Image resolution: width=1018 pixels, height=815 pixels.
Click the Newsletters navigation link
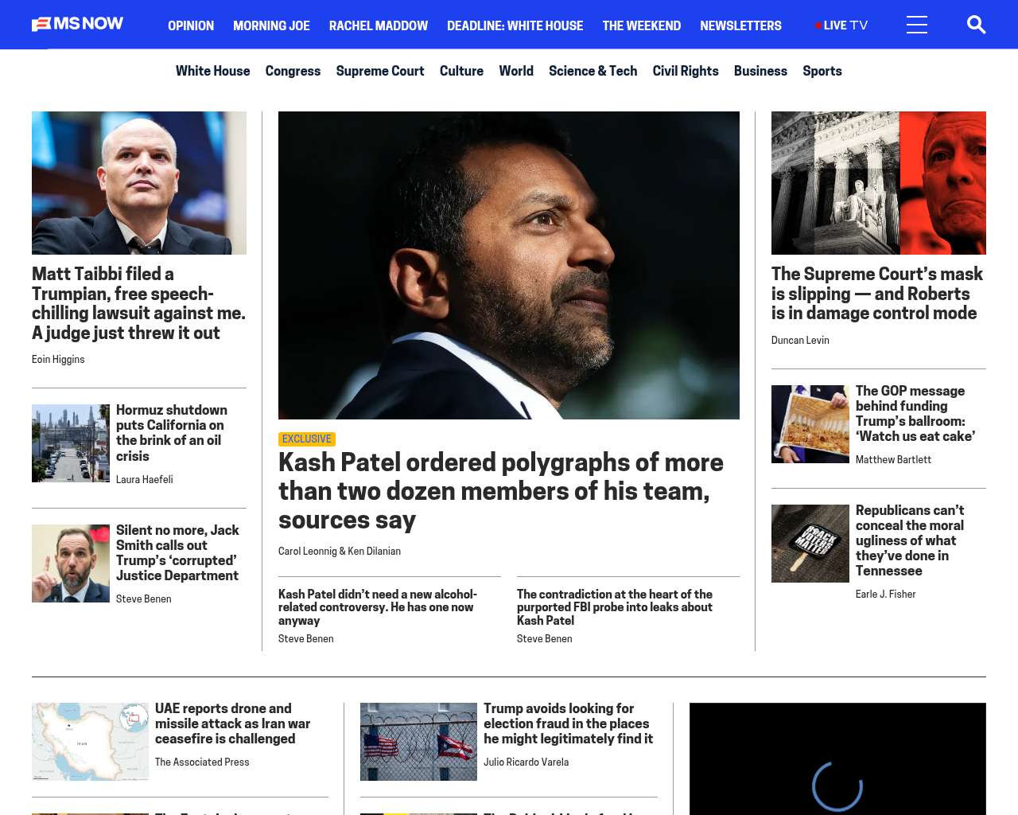click(x=740, y=25)
